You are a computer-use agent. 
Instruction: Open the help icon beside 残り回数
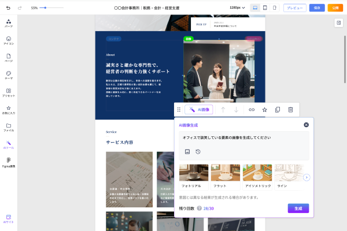coord(199,208)
